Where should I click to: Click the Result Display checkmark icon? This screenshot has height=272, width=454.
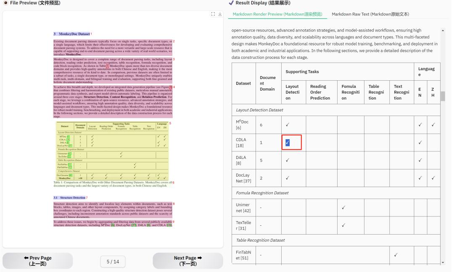pyautogui.click(x=231, y=3)
